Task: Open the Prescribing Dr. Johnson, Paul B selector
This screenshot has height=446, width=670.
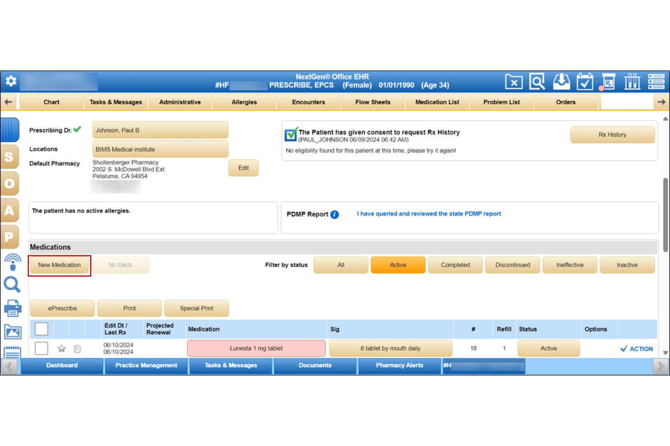Action: click(160, 130)
